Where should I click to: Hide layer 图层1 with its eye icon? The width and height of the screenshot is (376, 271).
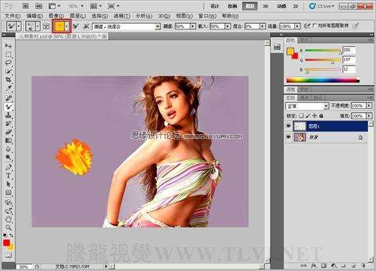click(288, 126)
